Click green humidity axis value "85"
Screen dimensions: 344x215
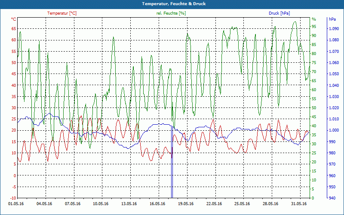(x=314, y=45)
